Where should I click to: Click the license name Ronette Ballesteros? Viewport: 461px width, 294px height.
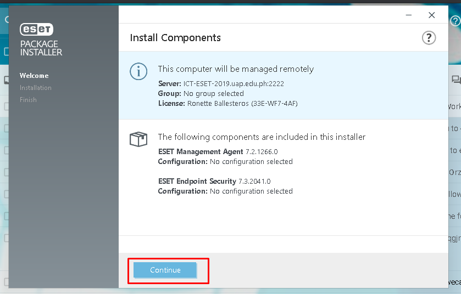tap(218, 104)
